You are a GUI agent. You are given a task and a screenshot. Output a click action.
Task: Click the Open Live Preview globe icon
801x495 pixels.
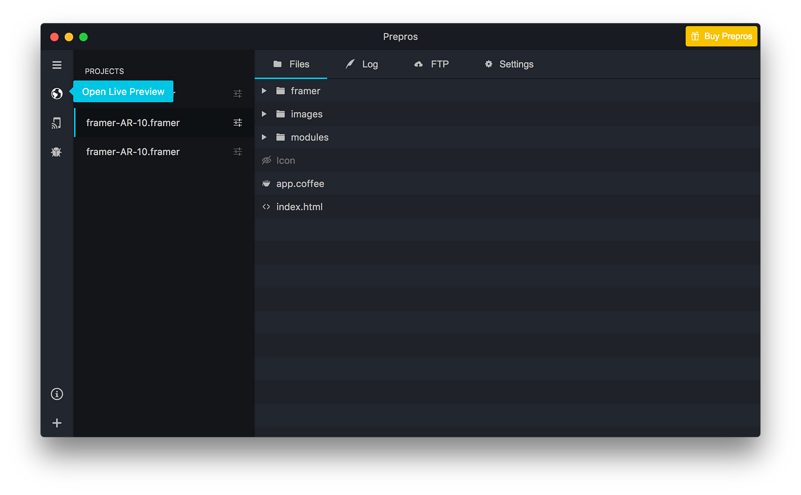pyautogui.click(x=57, y=93)
